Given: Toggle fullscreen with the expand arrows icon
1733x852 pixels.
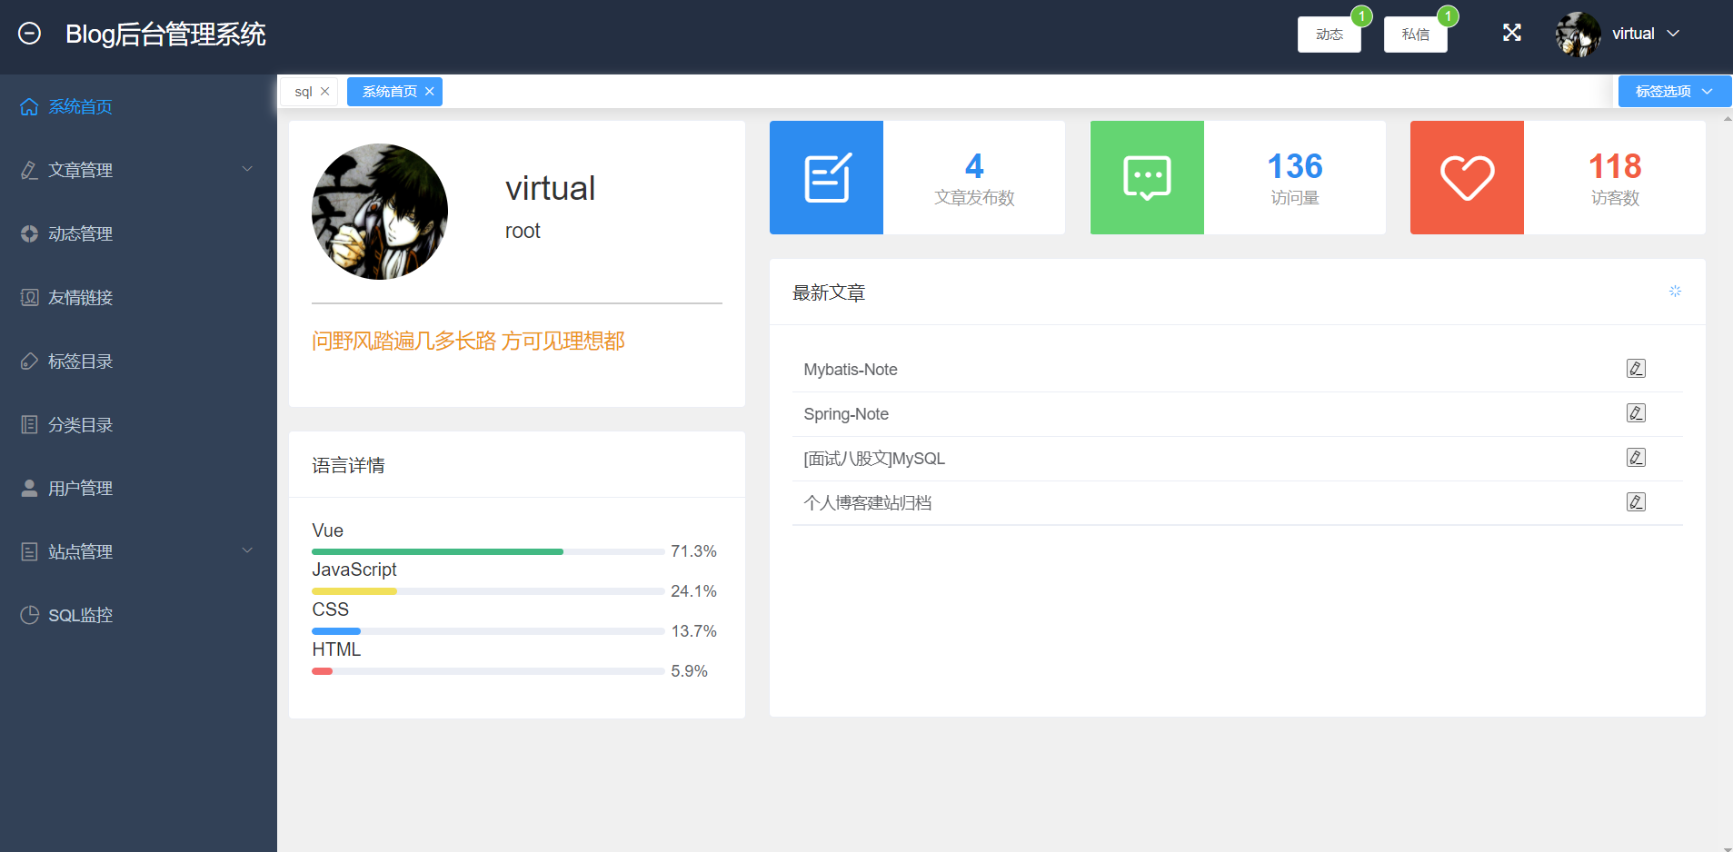Looking at the screenshot, I should coord(1512,34).
